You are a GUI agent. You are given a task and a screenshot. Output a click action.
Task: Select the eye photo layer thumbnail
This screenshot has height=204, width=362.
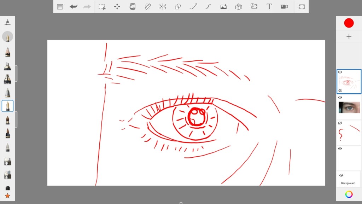[x=349, y=107]
